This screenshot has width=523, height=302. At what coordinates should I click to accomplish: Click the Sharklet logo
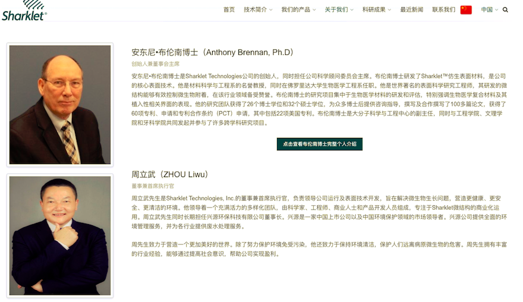coord(24,10)
